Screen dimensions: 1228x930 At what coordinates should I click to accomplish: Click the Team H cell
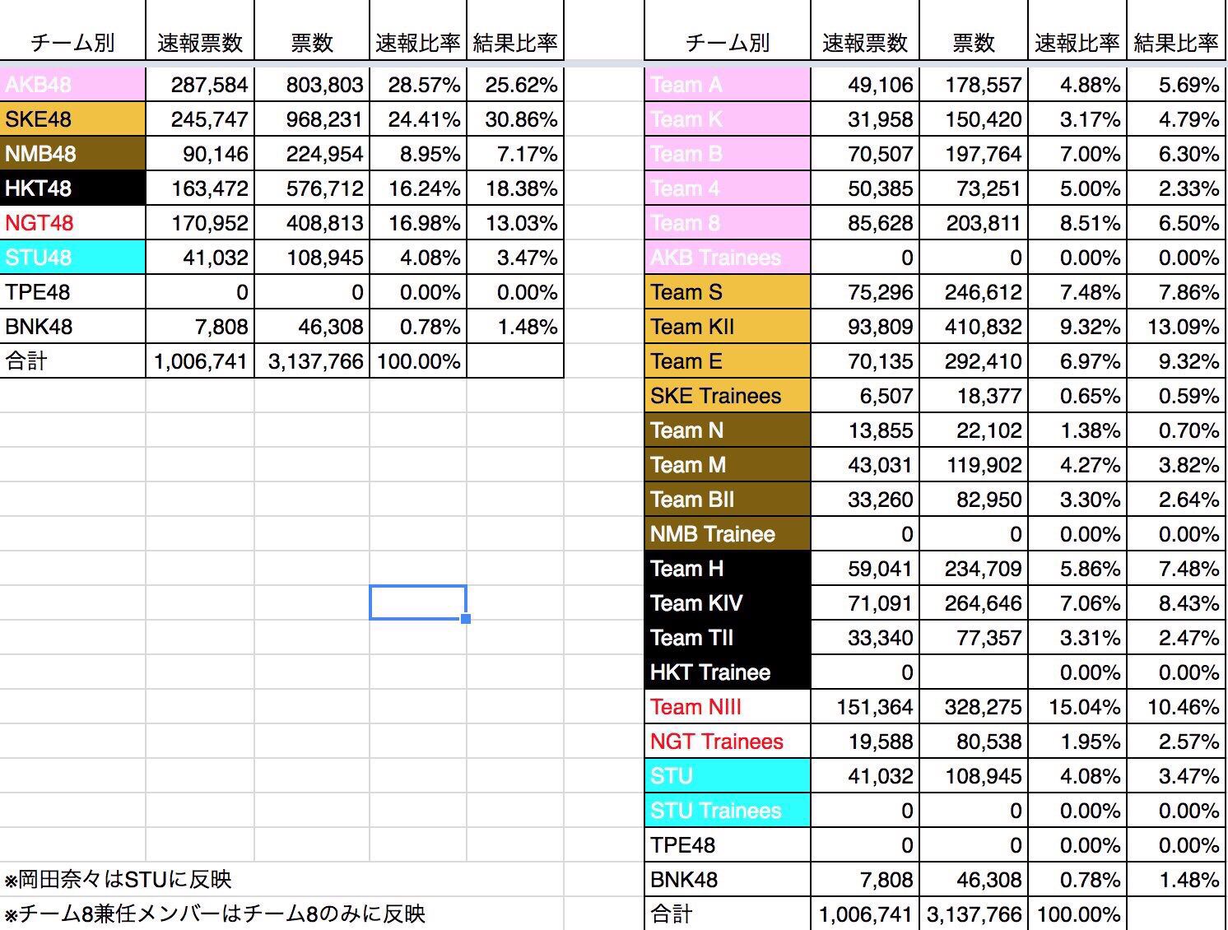tap(728, 569)
